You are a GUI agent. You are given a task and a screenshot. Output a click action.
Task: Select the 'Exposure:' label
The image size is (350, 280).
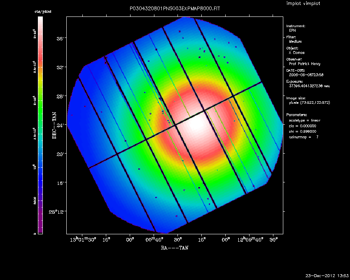[x=294, y=82]
